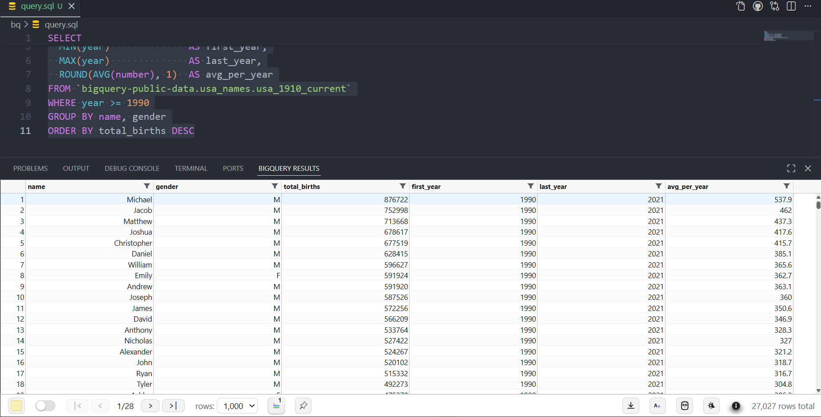Switch to the OUTPUT tab
Image resolution: width=821 pixels, height=417 pixels.
click(x=76, y=169)
